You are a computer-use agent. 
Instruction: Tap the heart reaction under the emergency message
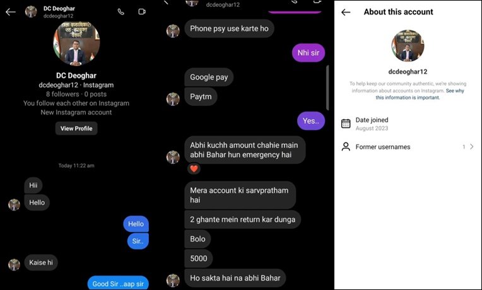click(x=194, y=168)
